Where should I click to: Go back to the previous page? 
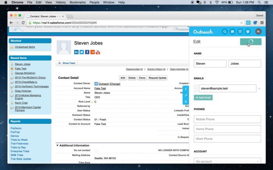[x=11, y=23]
